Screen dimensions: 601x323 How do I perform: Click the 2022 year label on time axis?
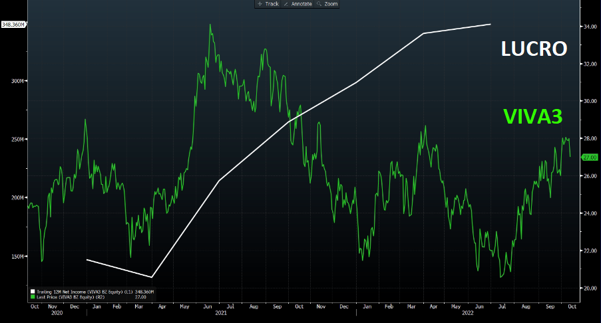coord(468,313)
